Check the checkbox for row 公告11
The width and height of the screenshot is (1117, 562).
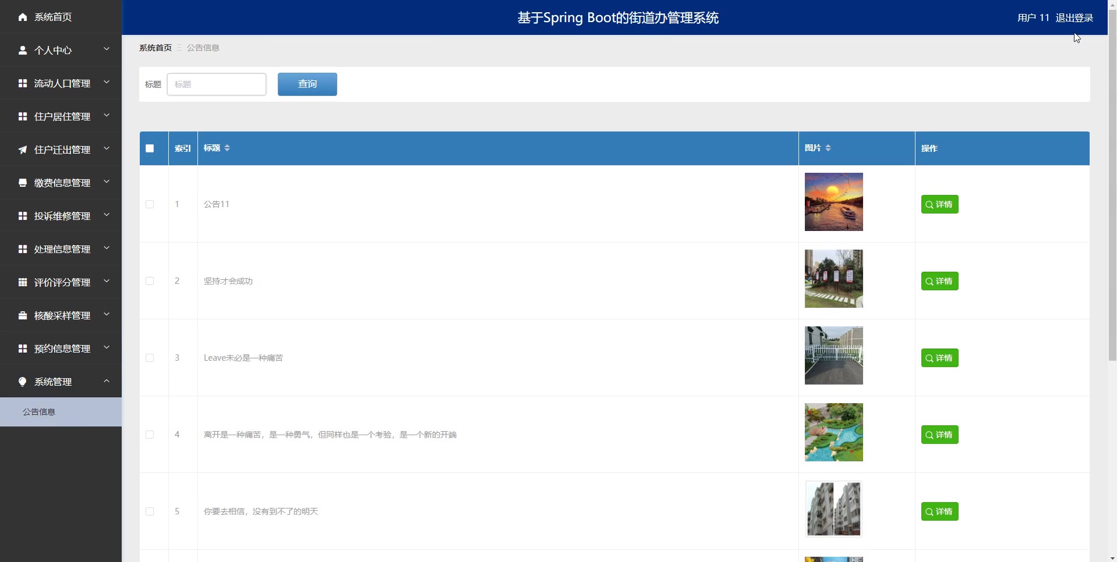[150, 204]
